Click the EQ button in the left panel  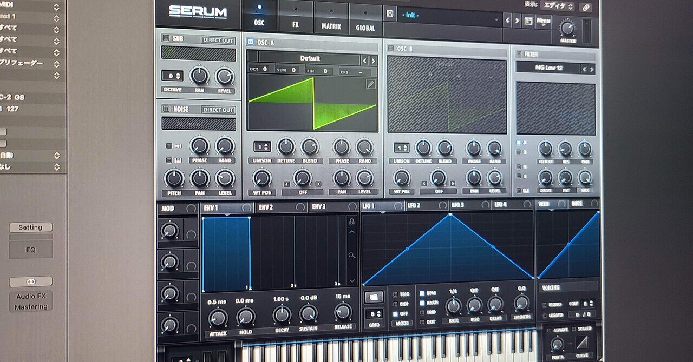pyautogui.click(x=31, y=249)
